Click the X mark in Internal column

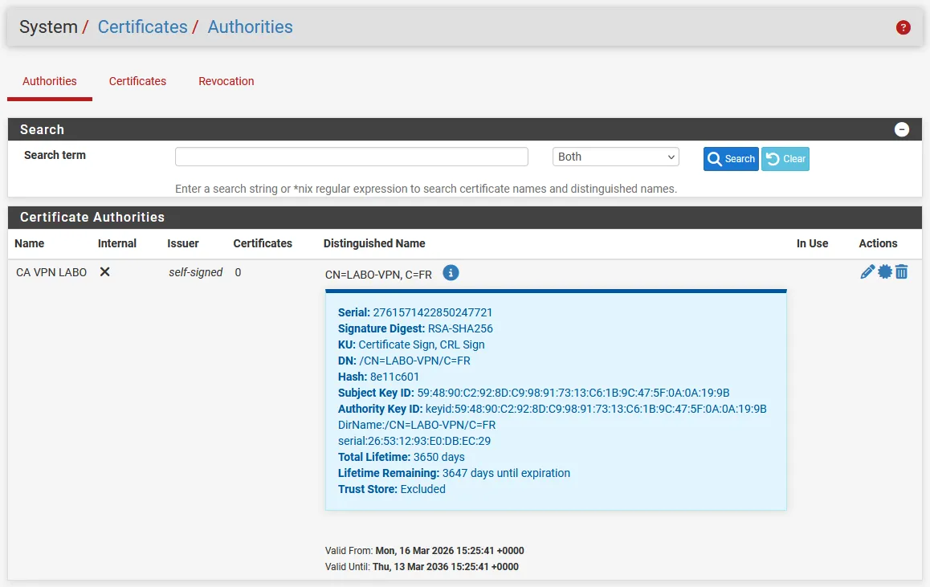[x=104, y=272]
